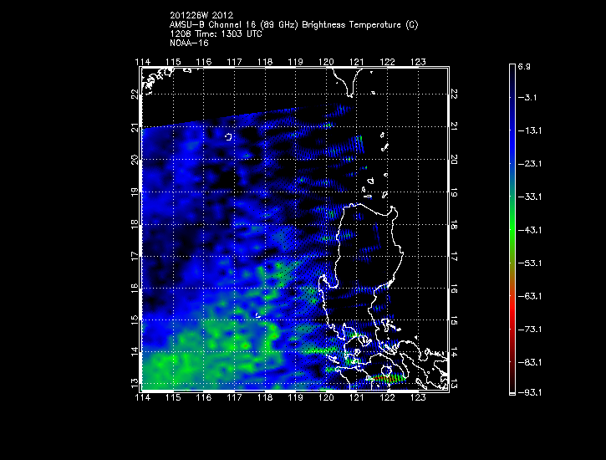Click the -3.1 color scale label

527,97
